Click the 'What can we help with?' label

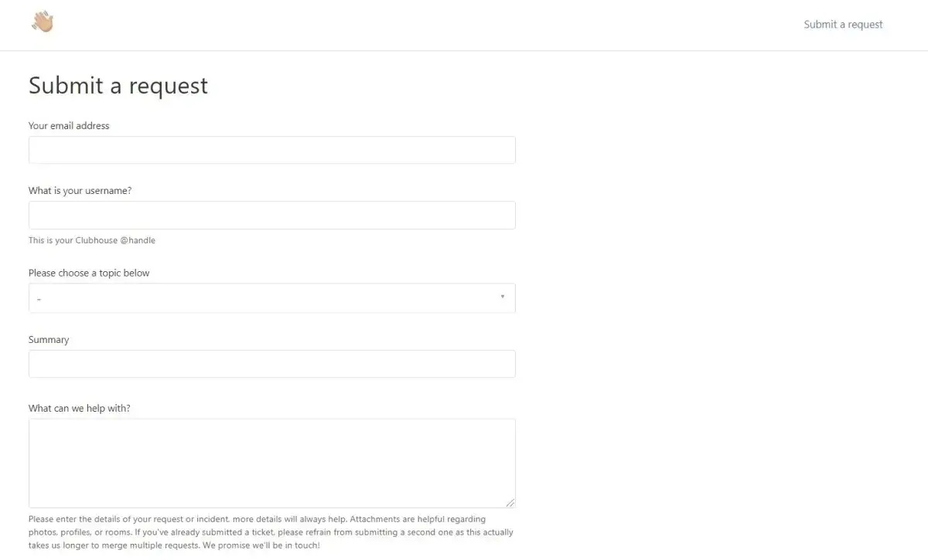80,408
